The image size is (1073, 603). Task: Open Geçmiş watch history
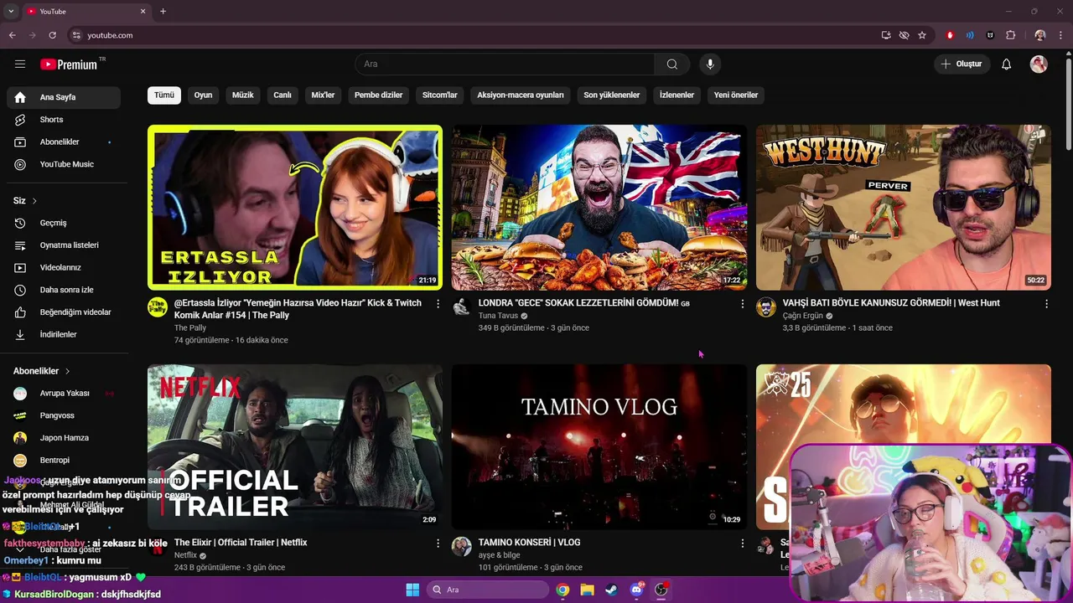pos(64,223)
